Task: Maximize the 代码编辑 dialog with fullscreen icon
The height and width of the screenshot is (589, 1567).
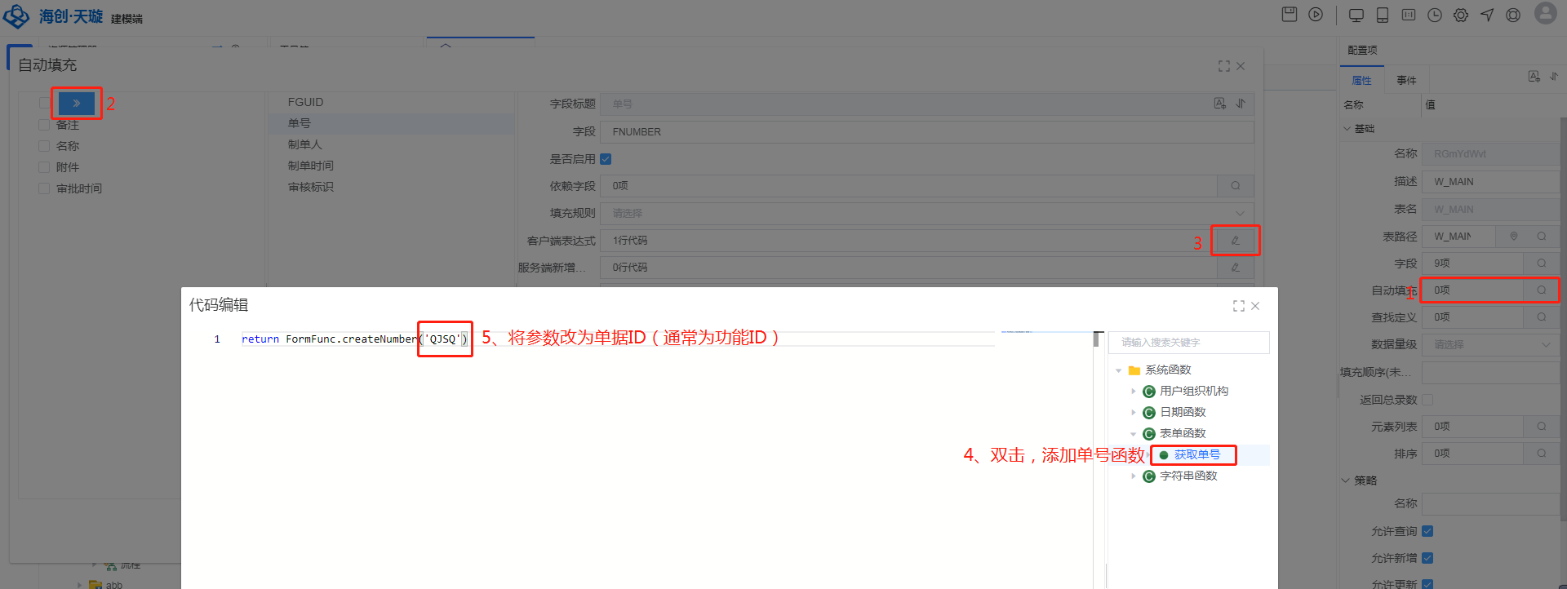Action: coord(1238,306)
